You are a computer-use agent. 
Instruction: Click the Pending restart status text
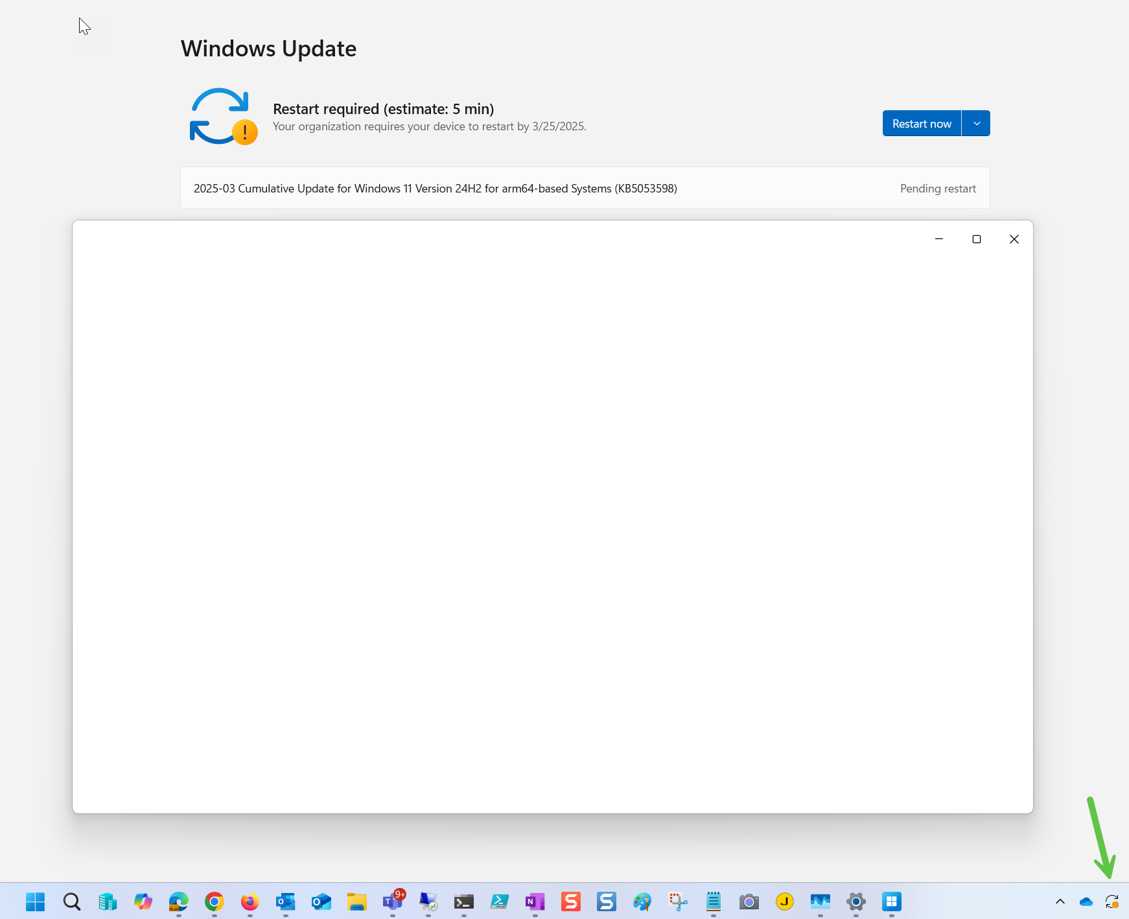coord(938,189)
